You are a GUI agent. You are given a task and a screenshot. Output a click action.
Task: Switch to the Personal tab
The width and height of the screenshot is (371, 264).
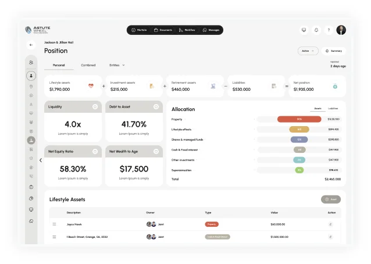pos(59,65)
